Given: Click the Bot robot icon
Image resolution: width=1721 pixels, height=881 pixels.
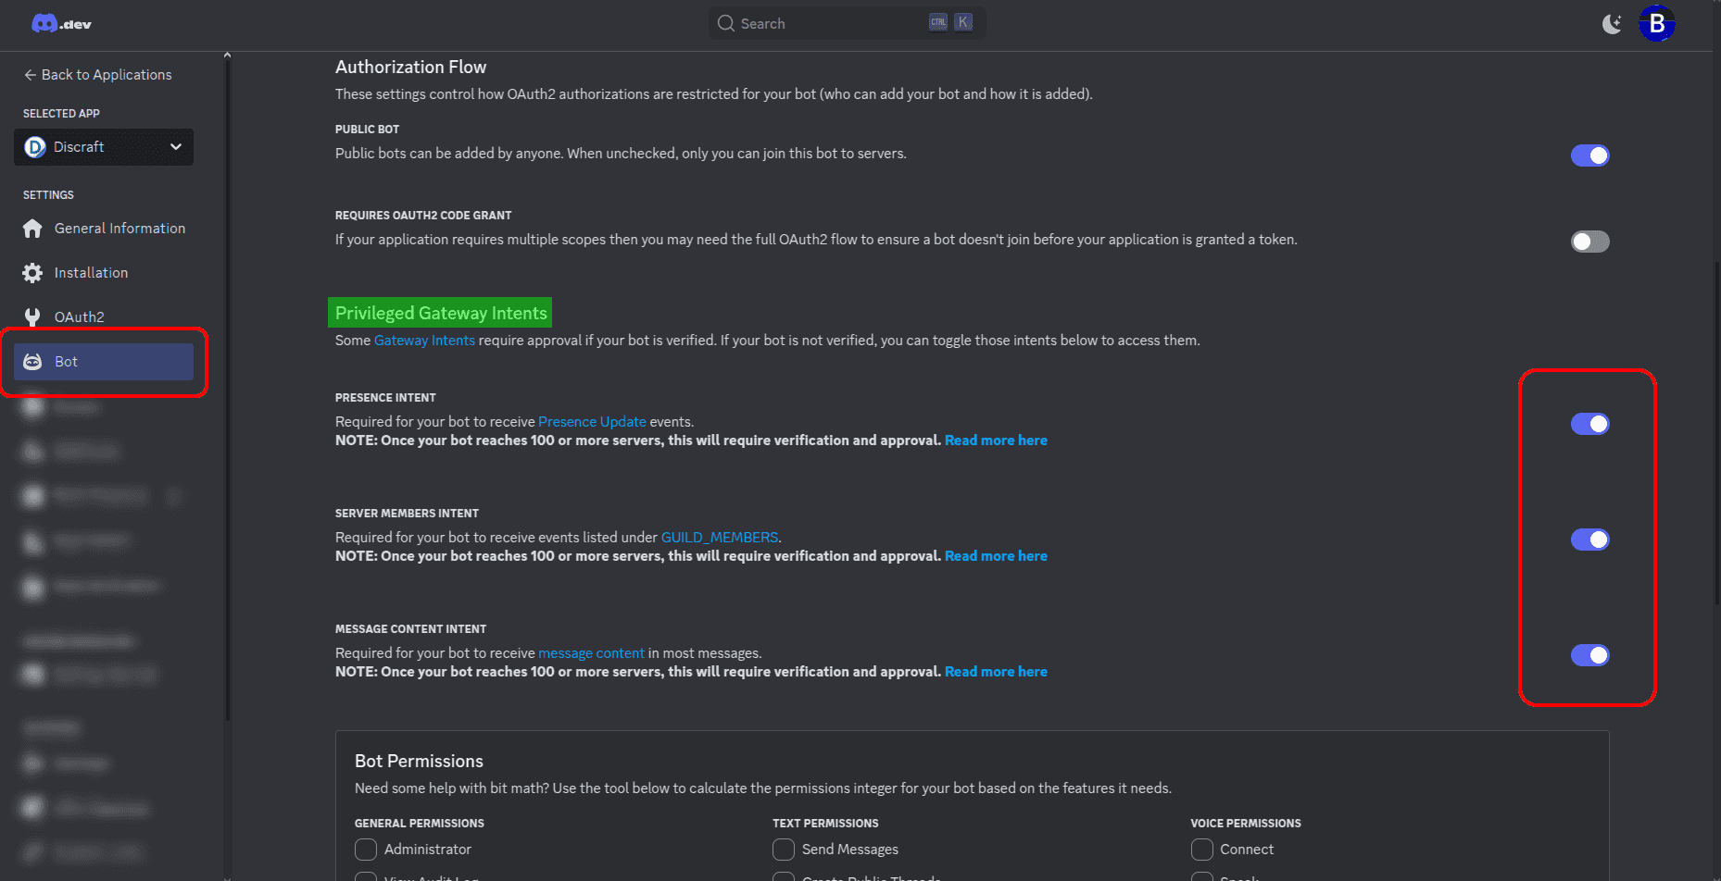Looking at the screenshot, I should click(x=33, y=362).
